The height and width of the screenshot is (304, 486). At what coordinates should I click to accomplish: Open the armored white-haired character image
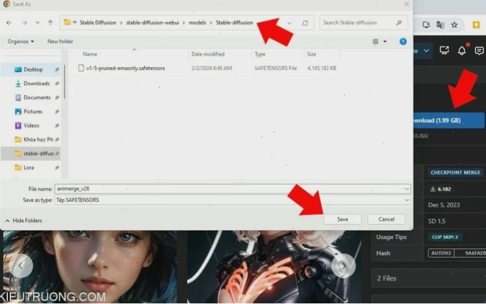click(274, 267)
